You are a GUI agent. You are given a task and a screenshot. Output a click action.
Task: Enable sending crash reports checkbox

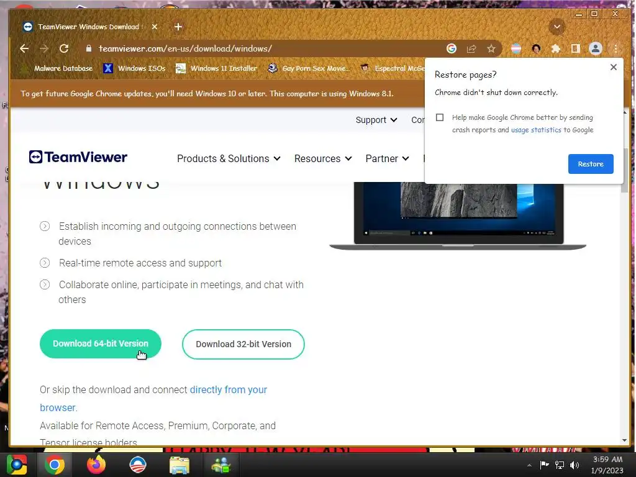pos(440,117)
